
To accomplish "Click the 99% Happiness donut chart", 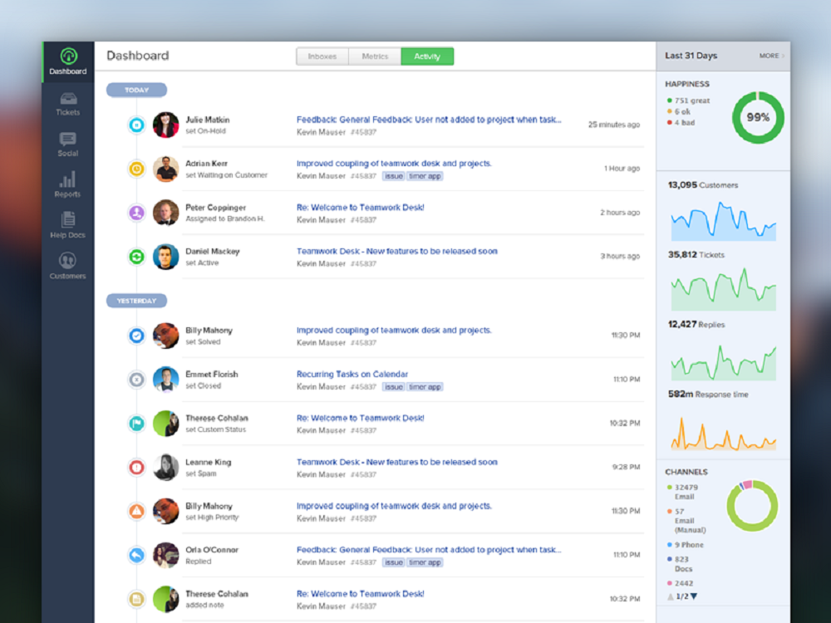I will click(x=756, y=118).
